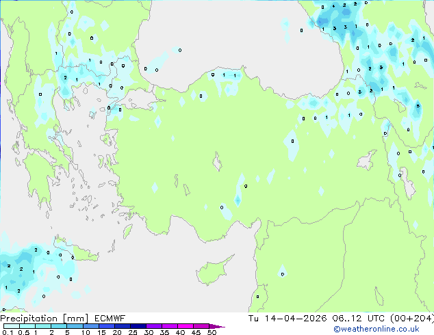Click the 35–40 mm magenta legend swatch

coord(170,326)
